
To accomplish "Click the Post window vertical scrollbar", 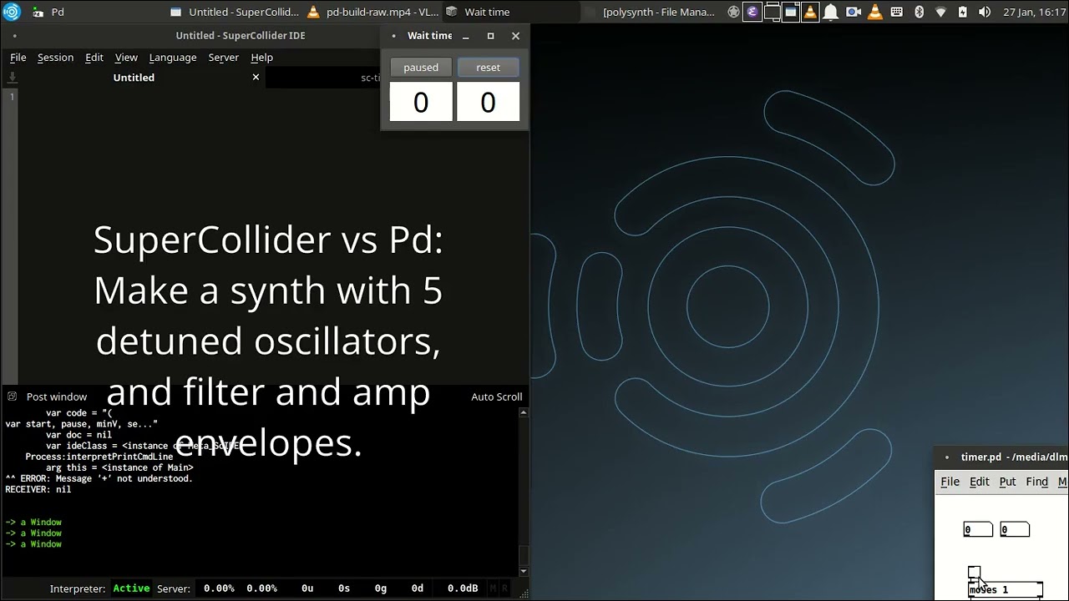I will click(x=524, y=490).
